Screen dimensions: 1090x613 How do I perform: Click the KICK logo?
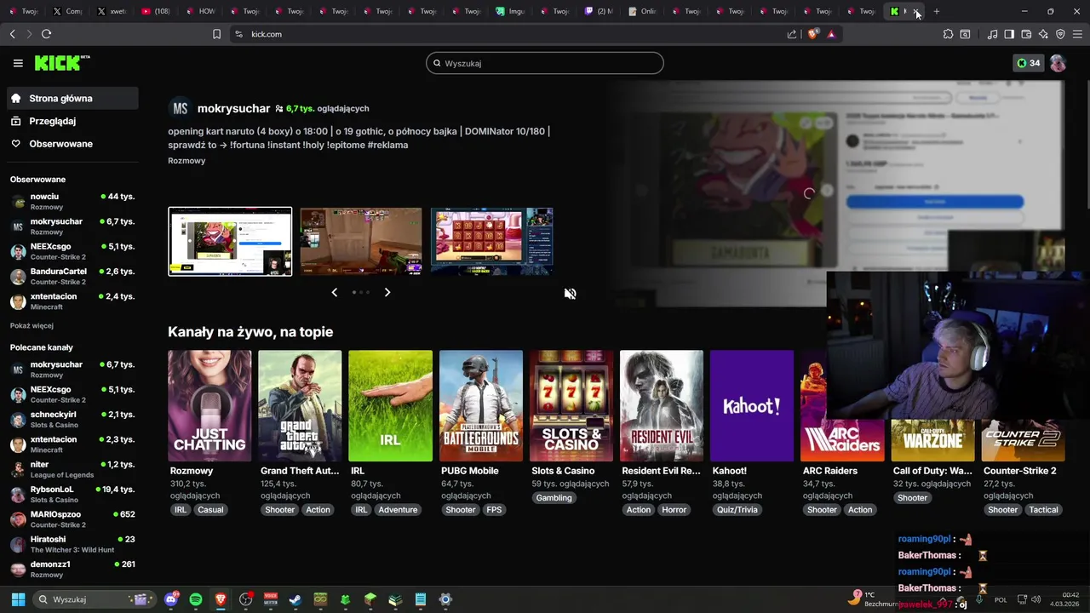pyautogui.click(x=61, y=63)
